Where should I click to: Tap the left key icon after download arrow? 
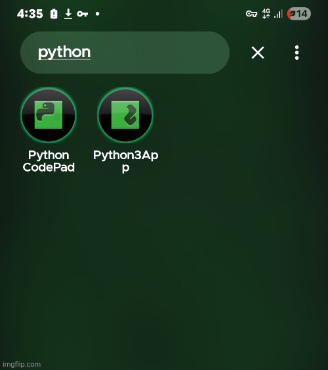point(83,14)
